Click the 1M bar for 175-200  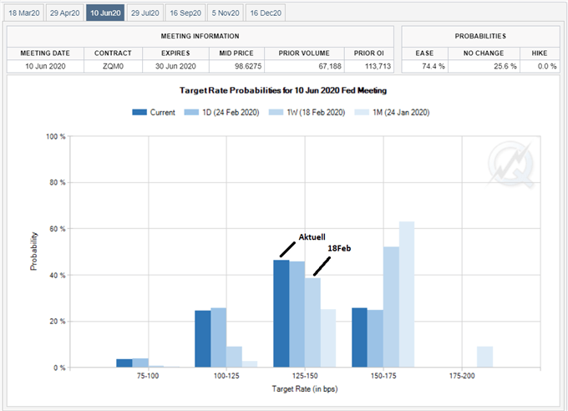pyautogui.click(x=484, y=357)
